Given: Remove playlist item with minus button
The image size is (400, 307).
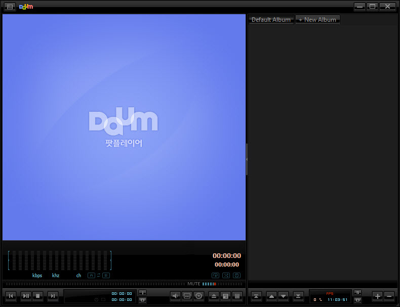Looking at the screenshot, I should 389,296.
